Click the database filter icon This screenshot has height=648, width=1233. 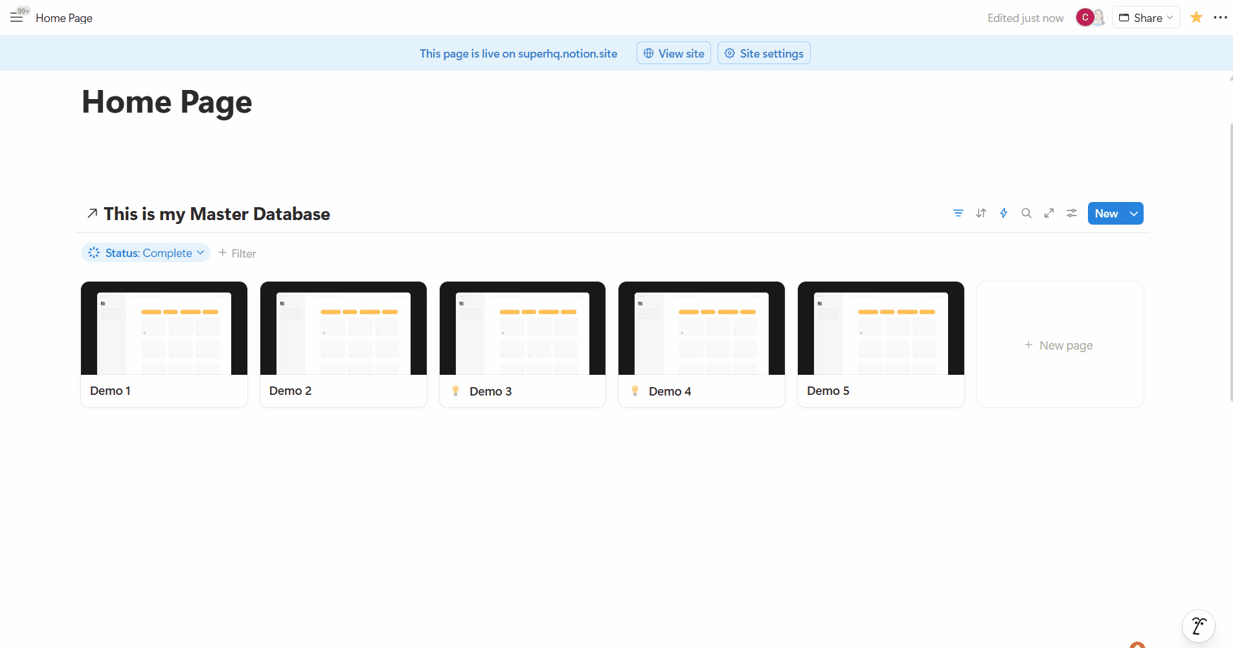tap(958, 213)
